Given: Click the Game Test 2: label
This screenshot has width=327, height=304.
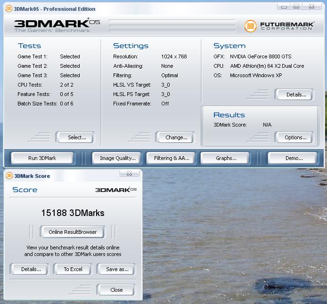Looking at the screenshot, I should (33, 66).
